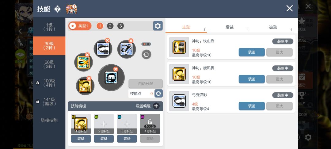Open the 60级 (3转) skill tier

[x=49, y=64]
